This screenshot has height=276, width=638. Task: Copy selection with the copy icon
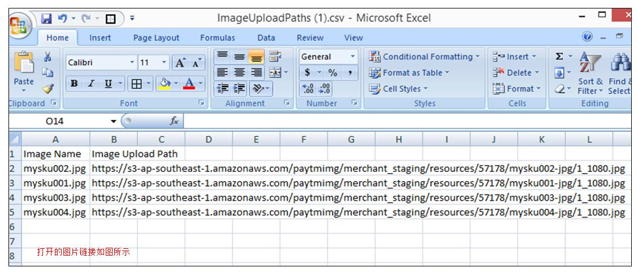tap(48, 72)
